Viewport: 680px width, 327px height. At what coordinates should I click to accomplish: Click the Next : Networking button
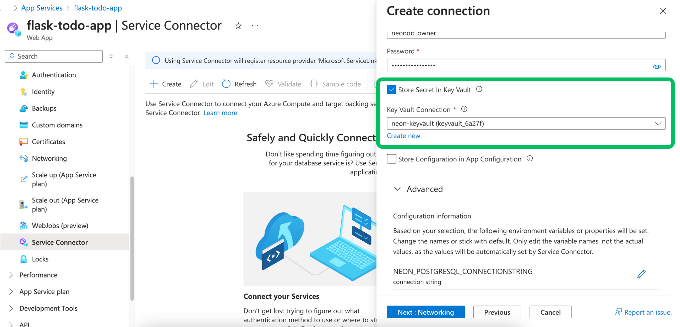tap(425, 312)
